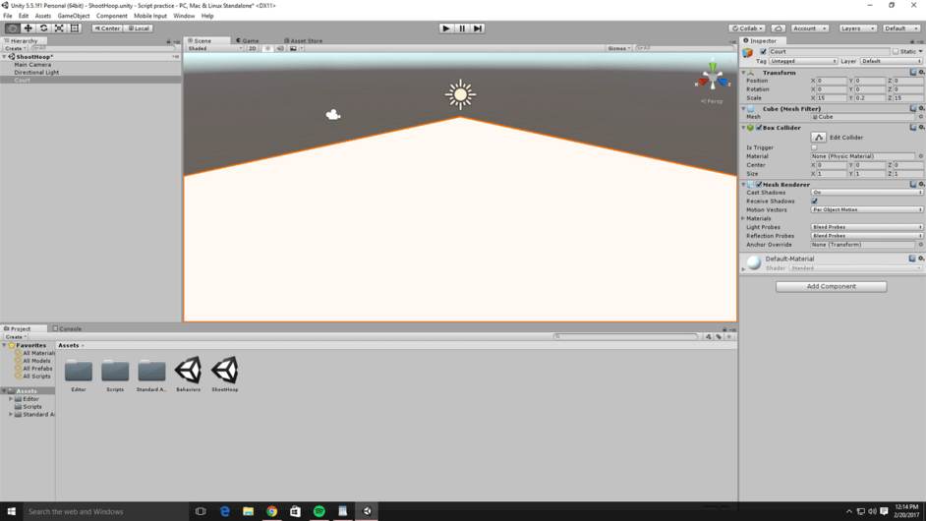
Task: Open the GameObject menu
Action: (73, 16)
